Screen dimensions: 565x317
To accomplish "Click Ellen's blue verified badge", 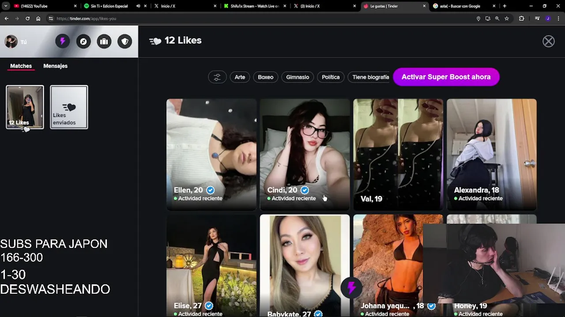I will pyautogui.click(x=211, y=190).
